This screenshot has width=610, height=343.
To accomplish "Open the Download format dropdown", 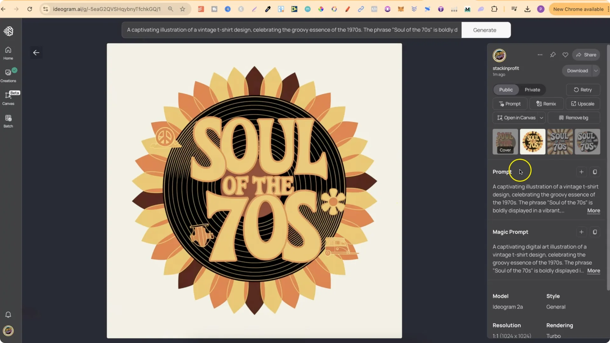I will 596,71.
